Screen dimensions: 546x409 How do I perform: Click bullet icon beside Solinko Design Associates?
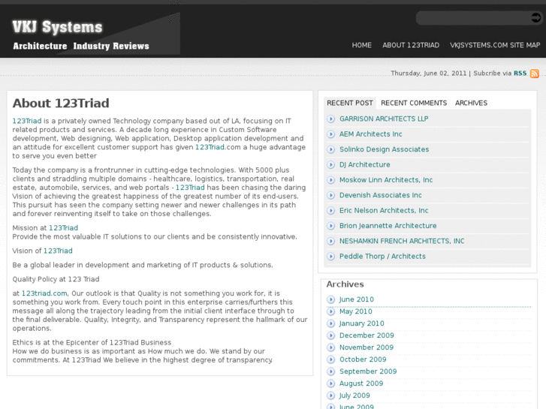[330, 149]
